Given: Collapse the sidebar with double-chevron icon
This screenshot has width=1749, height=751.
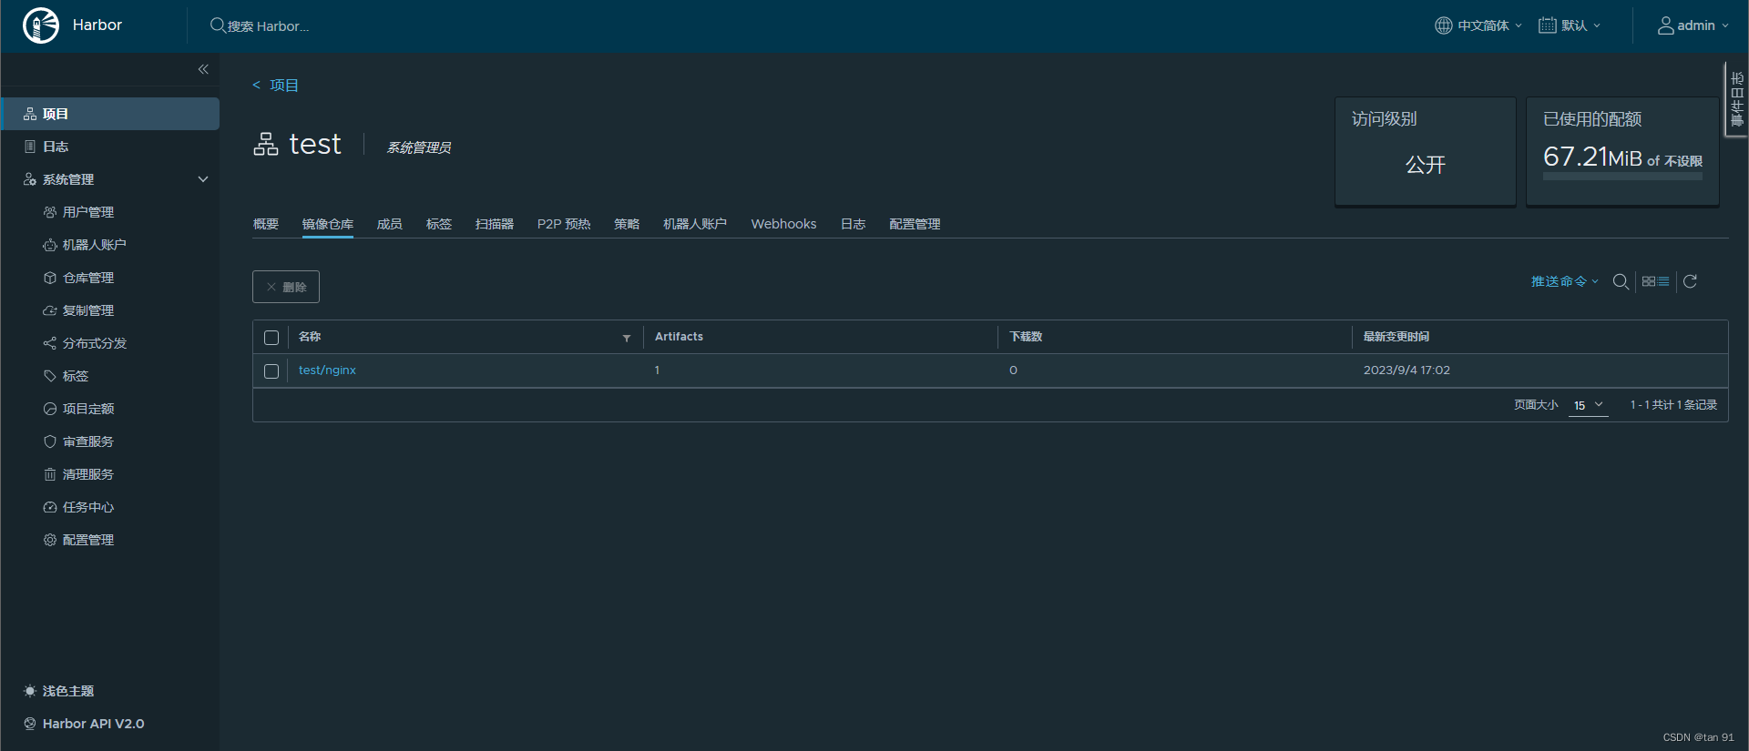Looking at the screenshot, I should 203,69.
